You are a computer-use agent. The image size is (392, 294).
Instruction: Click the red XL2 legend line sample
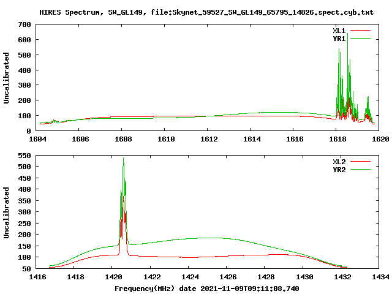pos(360,162)
